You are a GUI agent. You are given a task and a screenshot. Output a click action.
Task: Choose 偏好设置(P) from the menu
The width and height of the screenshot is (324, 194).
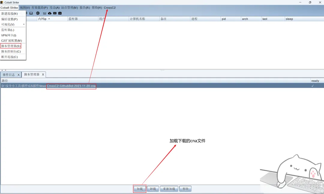13,19
